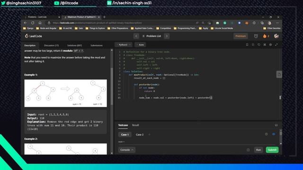Select Case 1 testcase
Screen dimensions: 303x170
(x=125, y=135)
